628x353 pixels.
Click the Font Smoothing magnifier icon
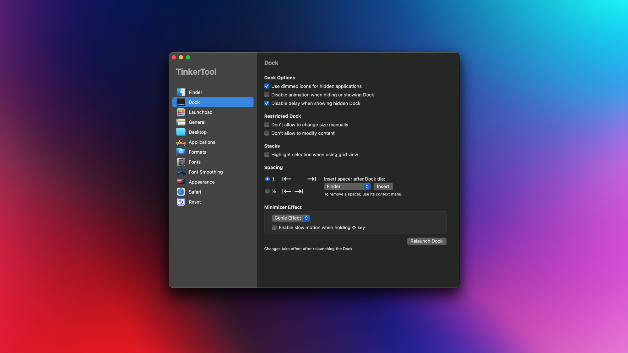pos(181,172)
